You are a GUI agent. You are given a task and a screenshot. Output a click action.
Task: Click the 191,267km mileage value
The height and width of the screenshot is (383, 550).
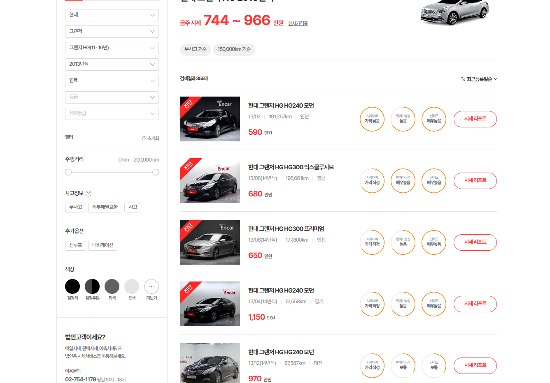coord(280,117)
